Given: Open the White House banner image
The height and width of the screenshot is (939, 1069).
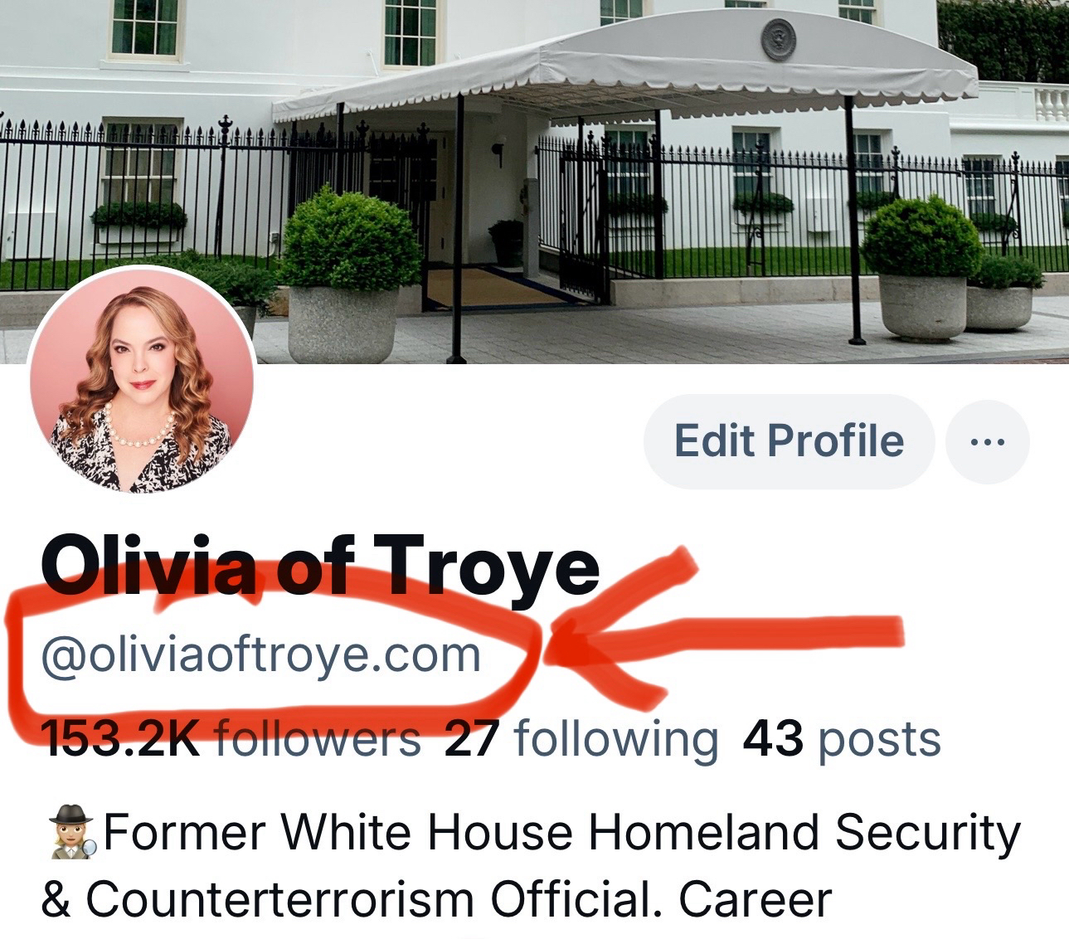Looking at the screenshot, I should tap(534, 182).
